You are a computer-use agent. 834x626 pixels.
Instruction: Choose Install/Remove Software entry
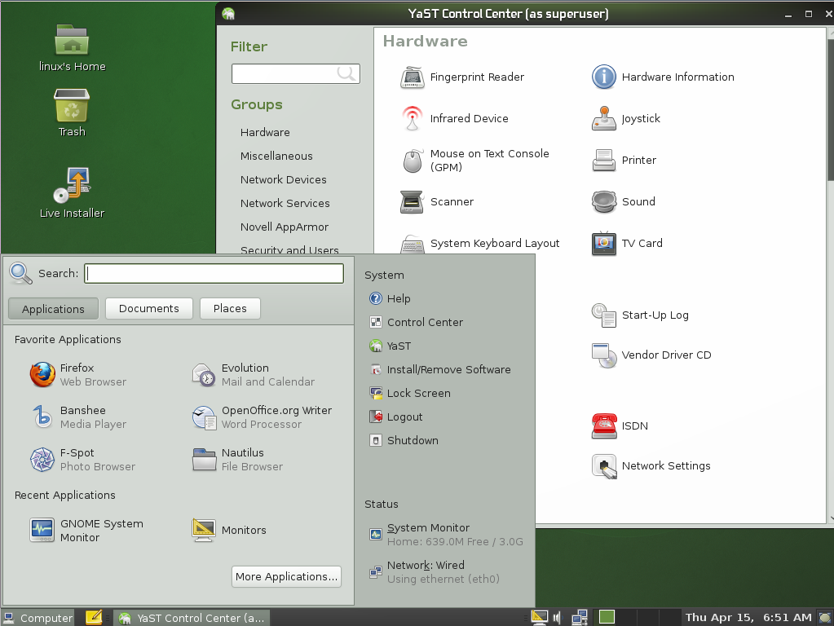[440, 369]
